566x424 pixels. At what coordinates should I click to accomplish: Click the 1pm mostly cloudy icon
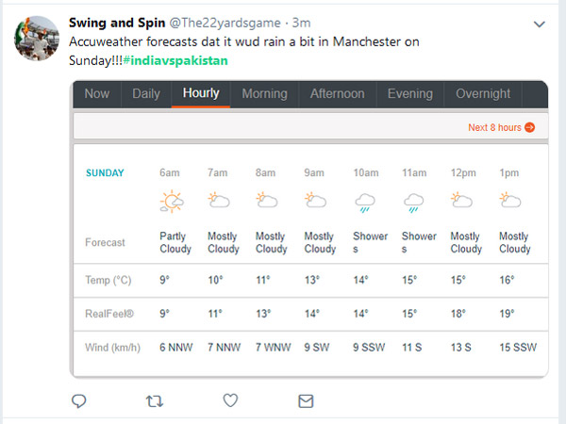pos(510,201)
